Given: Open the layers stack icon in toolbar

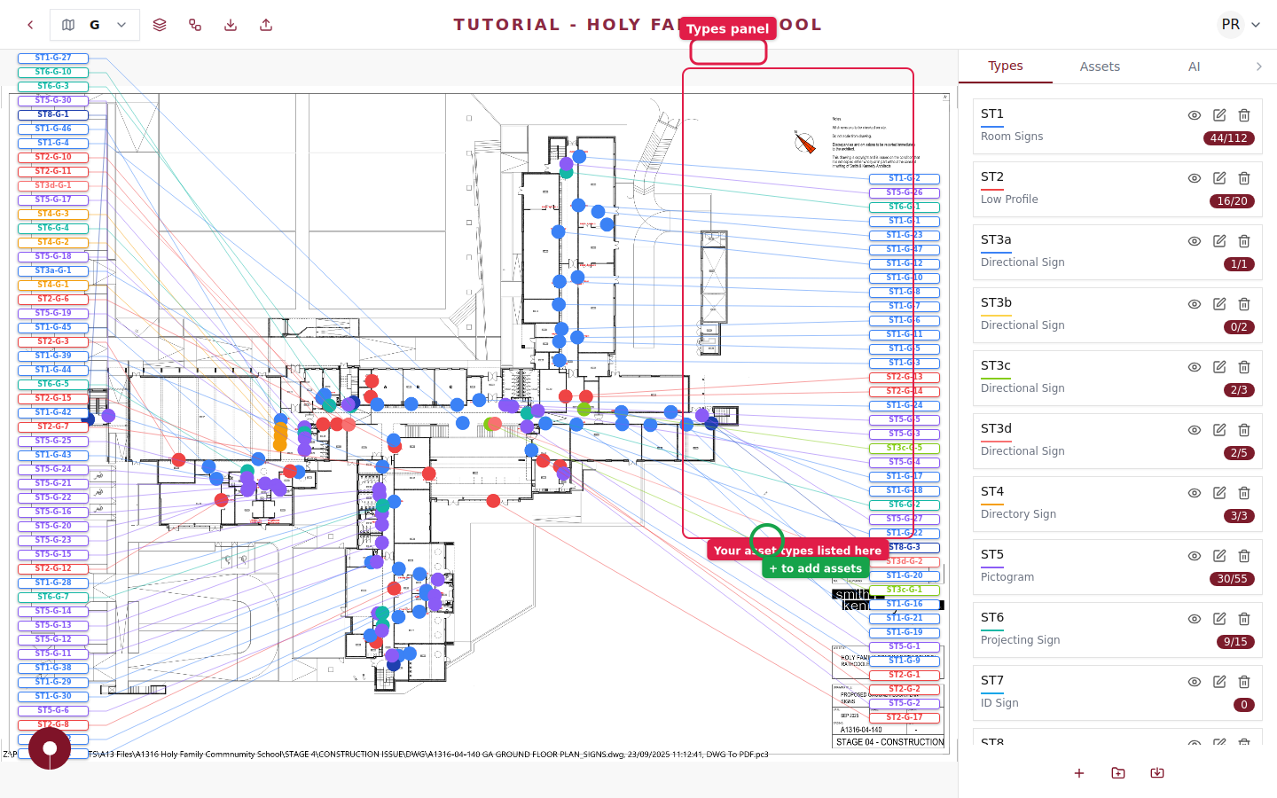Looking at the screenshot, I should point(160,25).
